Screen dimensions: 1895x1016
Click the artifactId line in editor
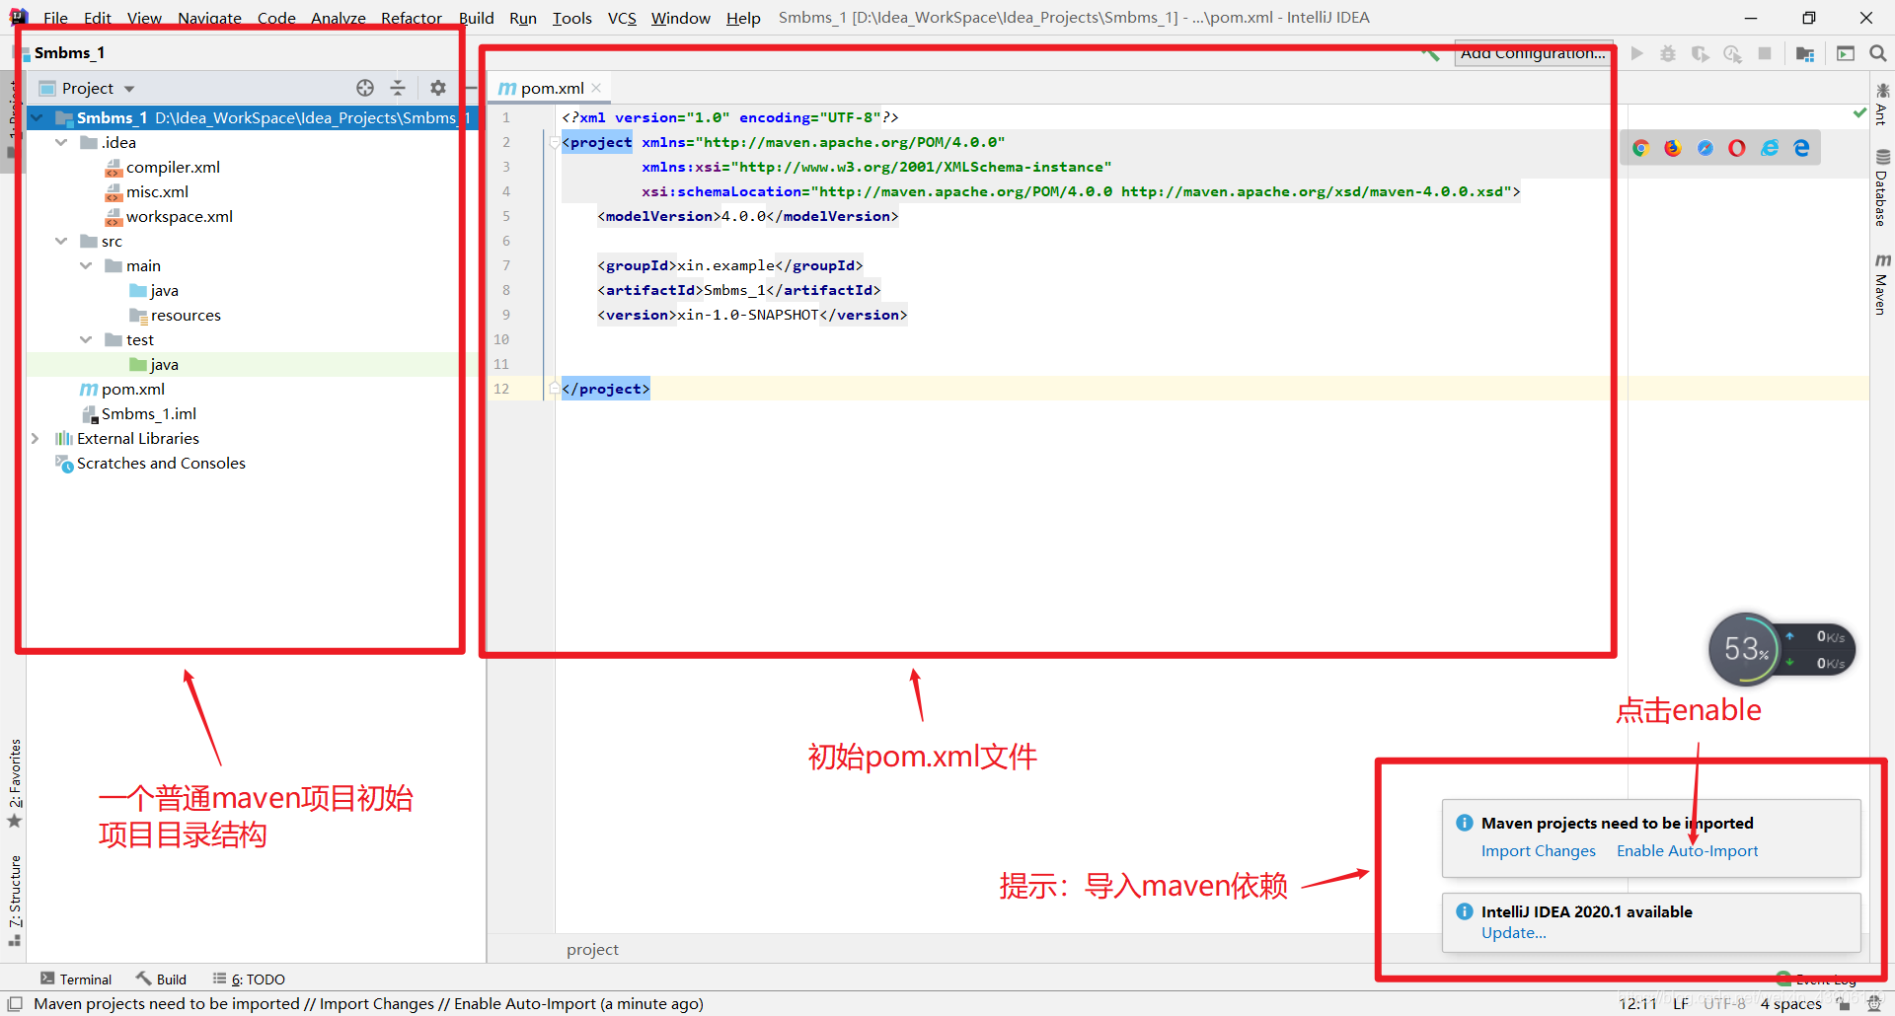point(738,290)
